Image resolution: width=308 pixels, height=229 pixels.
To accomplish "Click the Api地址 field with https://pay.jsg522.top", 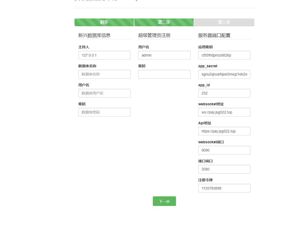I will (x=224, y=131).
